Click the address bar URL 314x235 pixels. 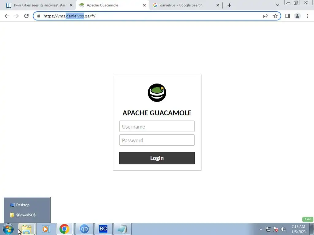pos(70,16)
